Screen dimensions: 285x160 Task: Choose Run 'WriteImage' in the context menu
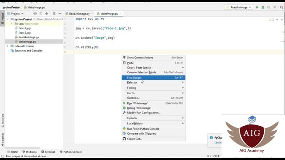(x=154, y=103)
